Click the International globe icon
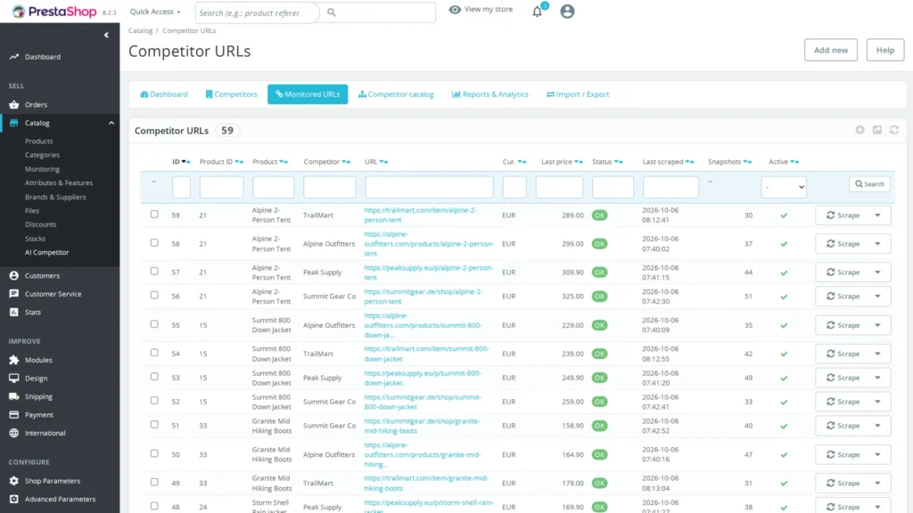The height and width of the screenshot is (513, 913). click(14, 433)
